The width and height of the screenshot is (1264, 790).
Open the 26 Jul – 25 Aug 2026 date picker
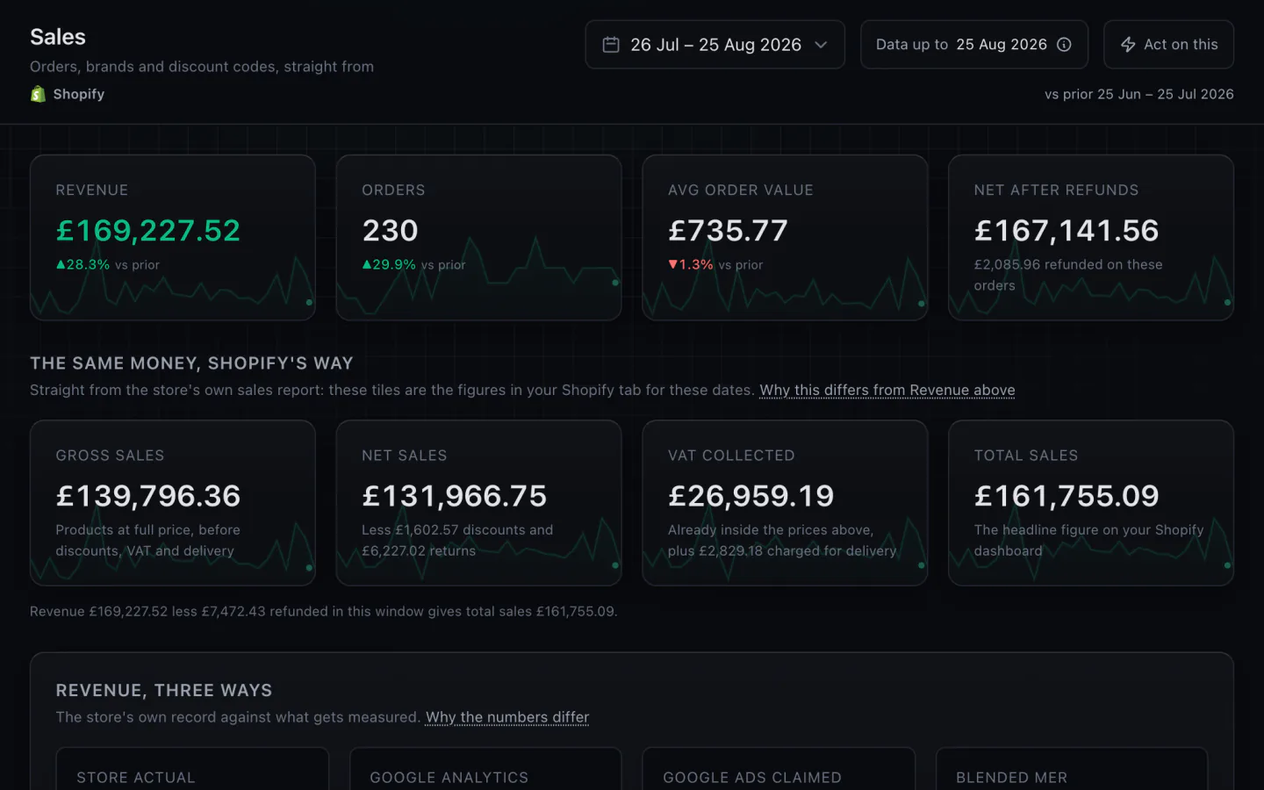point(715,45)
